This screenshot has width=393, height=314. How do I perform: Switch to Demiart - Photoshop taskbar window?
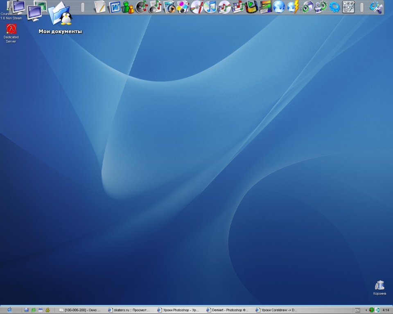coord(228,310)
